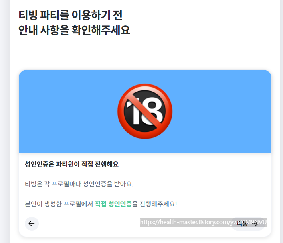Click the heading 성인인증은 파티원이 직접 진행해요
The width and height of the screenshot is (283, 243).
72,164
